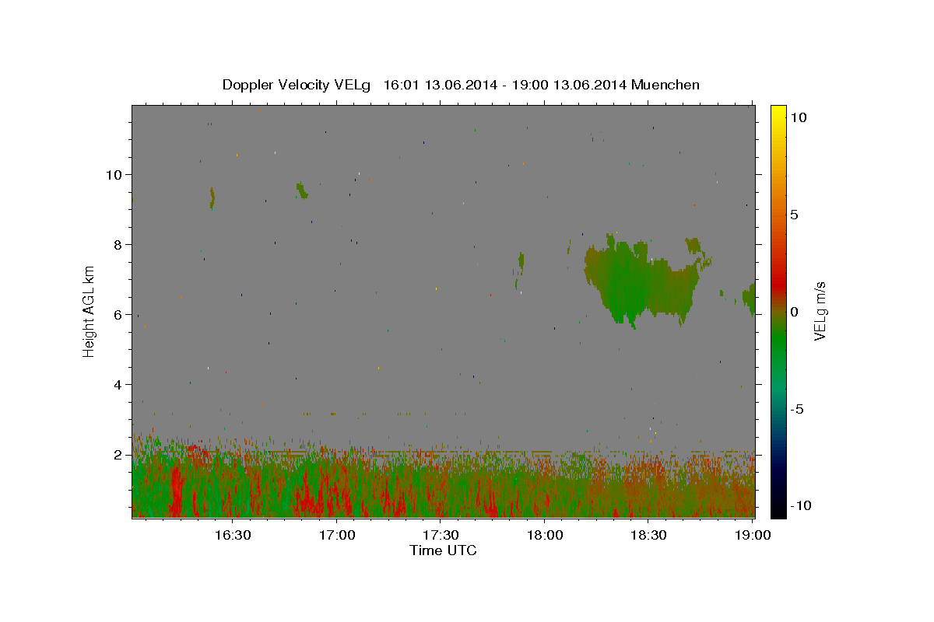The height and width of the screenshot is (622, 934).
Task: Click the colorbar label '10' at top
Action: (798, 117)
